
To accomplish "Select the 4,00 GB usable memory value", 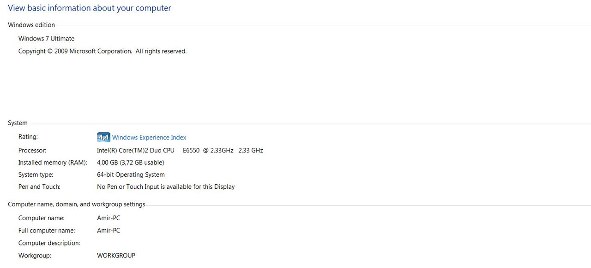I will tap(131, 163).
